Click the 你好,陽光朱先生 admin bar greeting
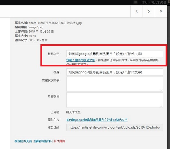The height and width of the screenshot is (149, 170). [154, 2]
